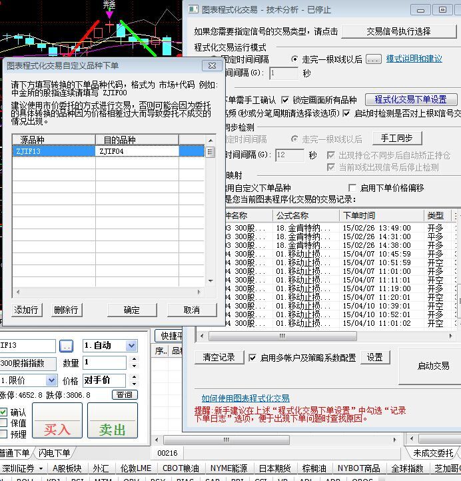461x481 pixels.
Task: Click ellipsis button next to 走完一根K线以后
Action: pyautogui.click(x=373, y=59)
